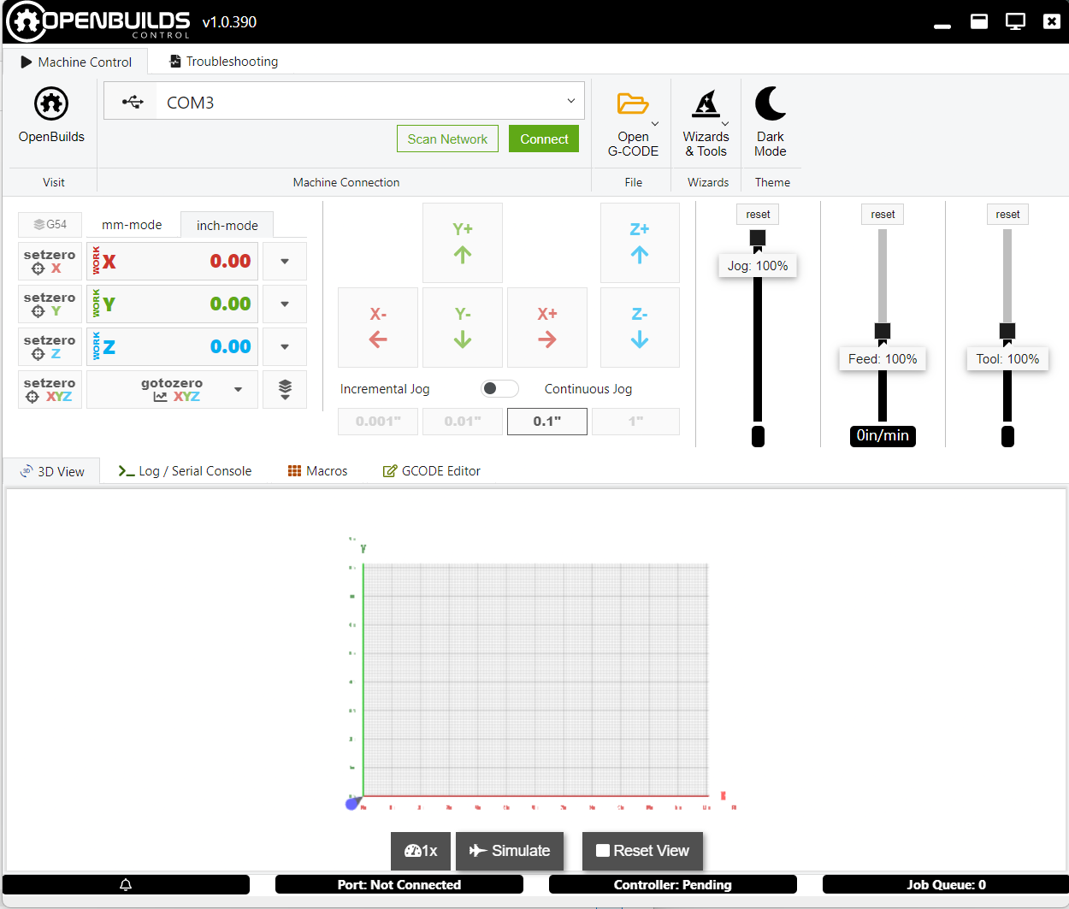The image size is (1069, 909).
Task: Click the Jog 100% slider handle
Action: coord(758,239)
